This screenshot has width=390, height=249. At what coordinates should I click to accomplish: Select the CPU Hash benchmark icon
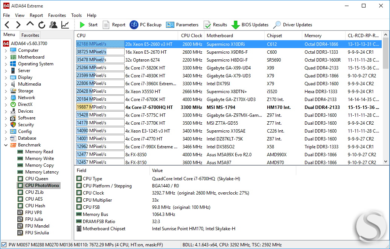click(x=20, y=206)
